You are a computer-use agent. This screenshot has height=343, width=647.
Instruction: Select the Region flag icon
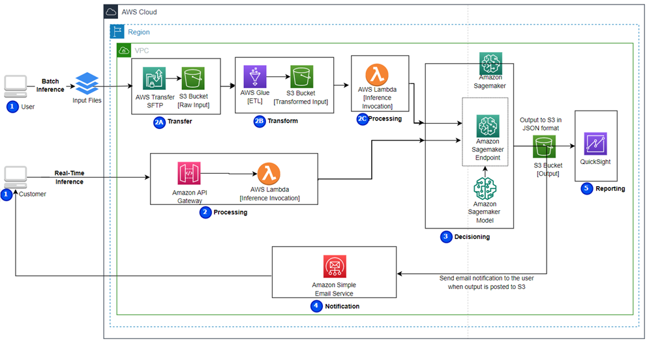117,32
